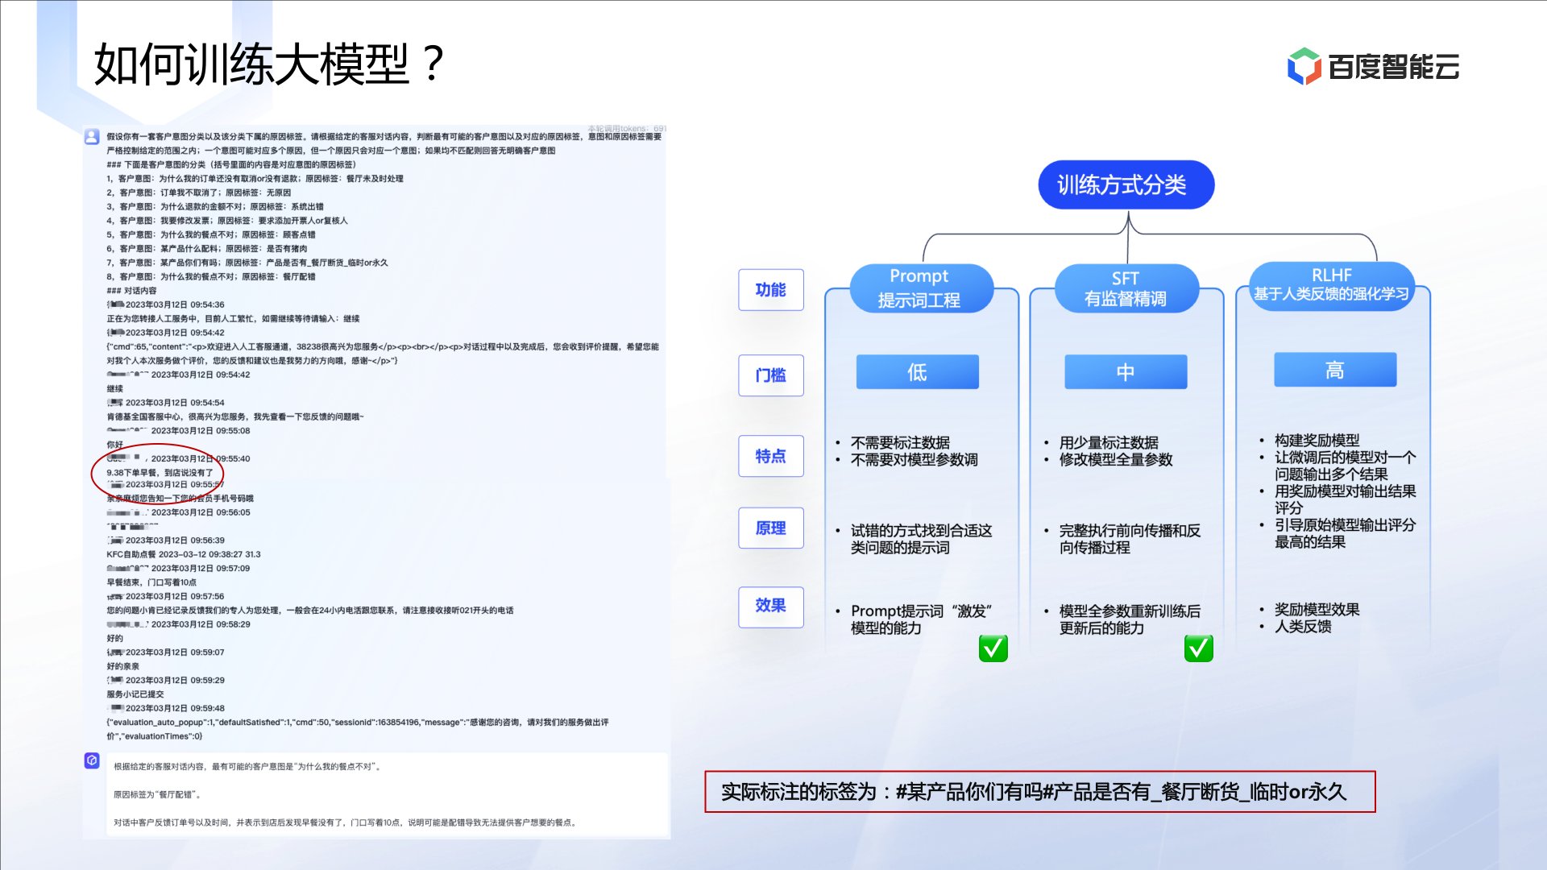Click the 低 threshold box
1547x870 pixels.
point(918,371)
